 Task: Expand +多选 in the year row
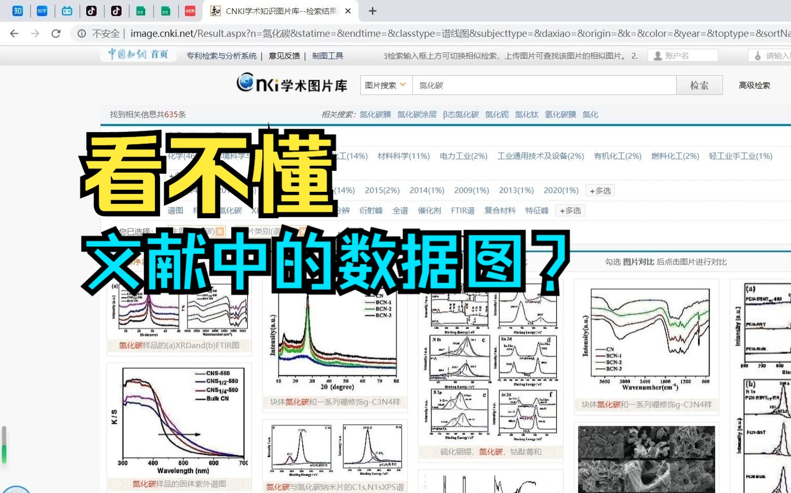[600, 191]
